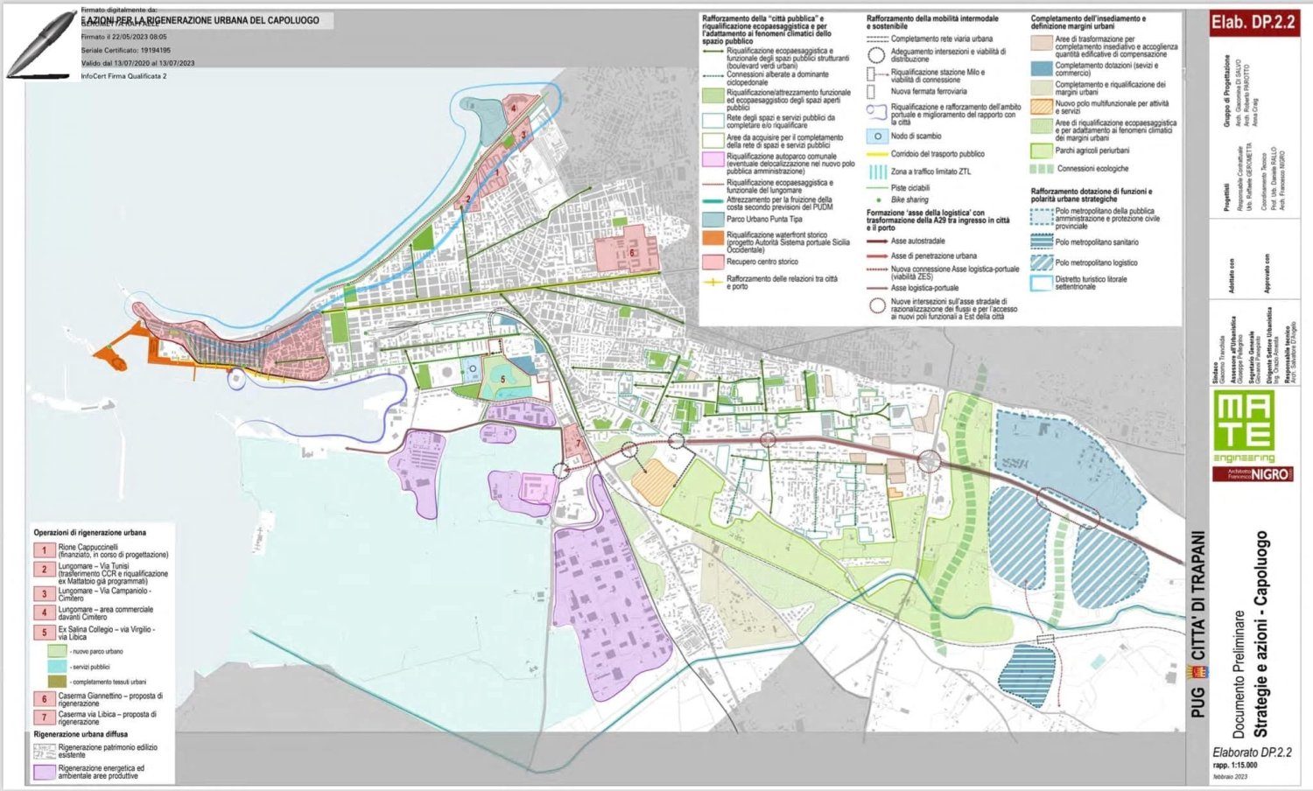Click the Corridoio del trasporto pubblico yellow line

point(877,154)
